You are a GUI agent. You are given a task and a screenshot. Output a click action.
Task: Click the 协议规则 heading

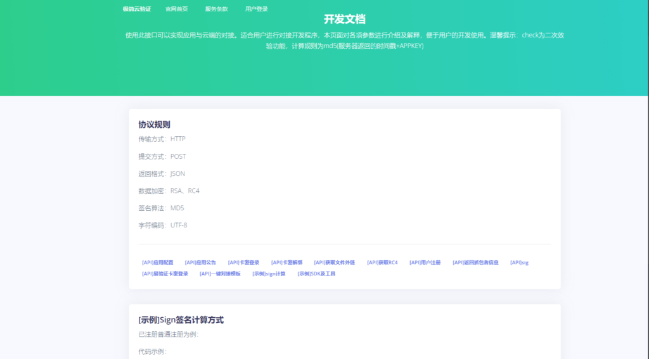point(155,125)
